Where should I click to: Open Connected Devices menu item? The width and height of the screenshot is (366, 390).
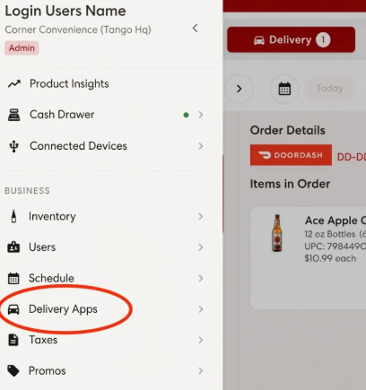pyautogui.click(x=106, y=146)
